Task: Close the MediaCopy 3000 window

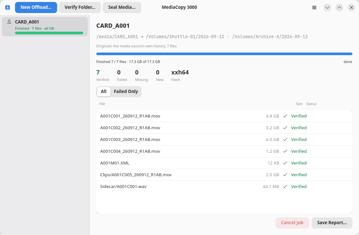Action: 351,8
